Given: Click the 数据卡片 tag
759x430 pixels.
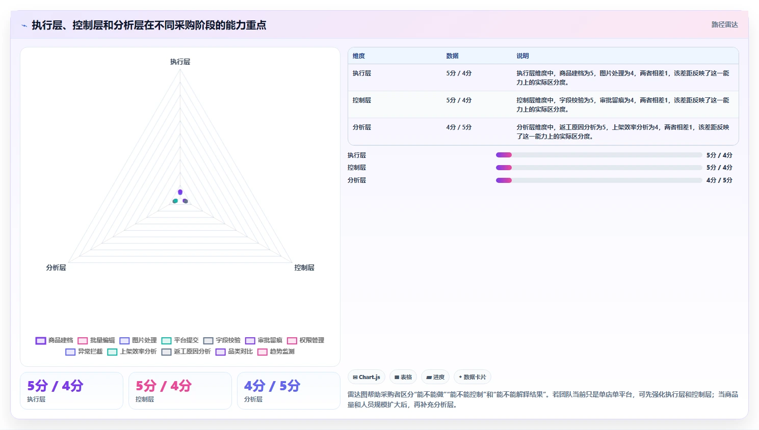Looking at the screenshot, I should (x=473, y=377).
